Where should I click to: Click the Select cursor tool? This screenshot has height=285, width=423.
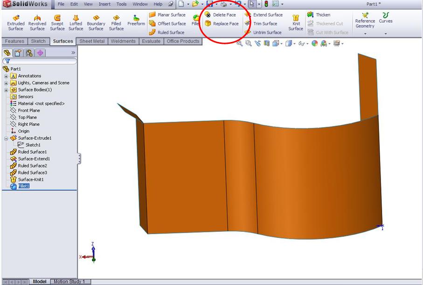point(252,4)
